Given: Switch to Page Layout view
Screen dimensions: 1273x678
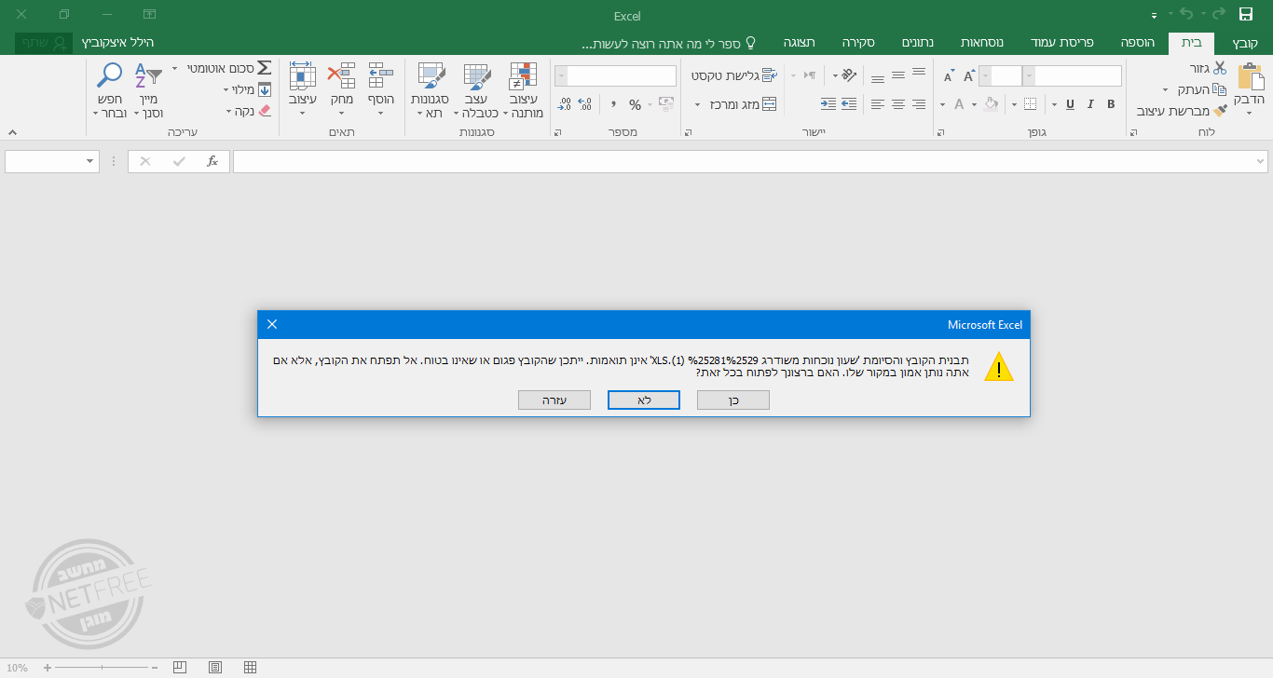Looking at the screenshot, I should 215,667.
